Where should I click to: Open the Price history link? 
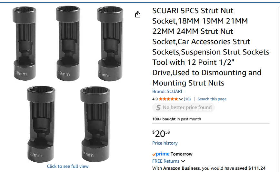click(165, 143)
